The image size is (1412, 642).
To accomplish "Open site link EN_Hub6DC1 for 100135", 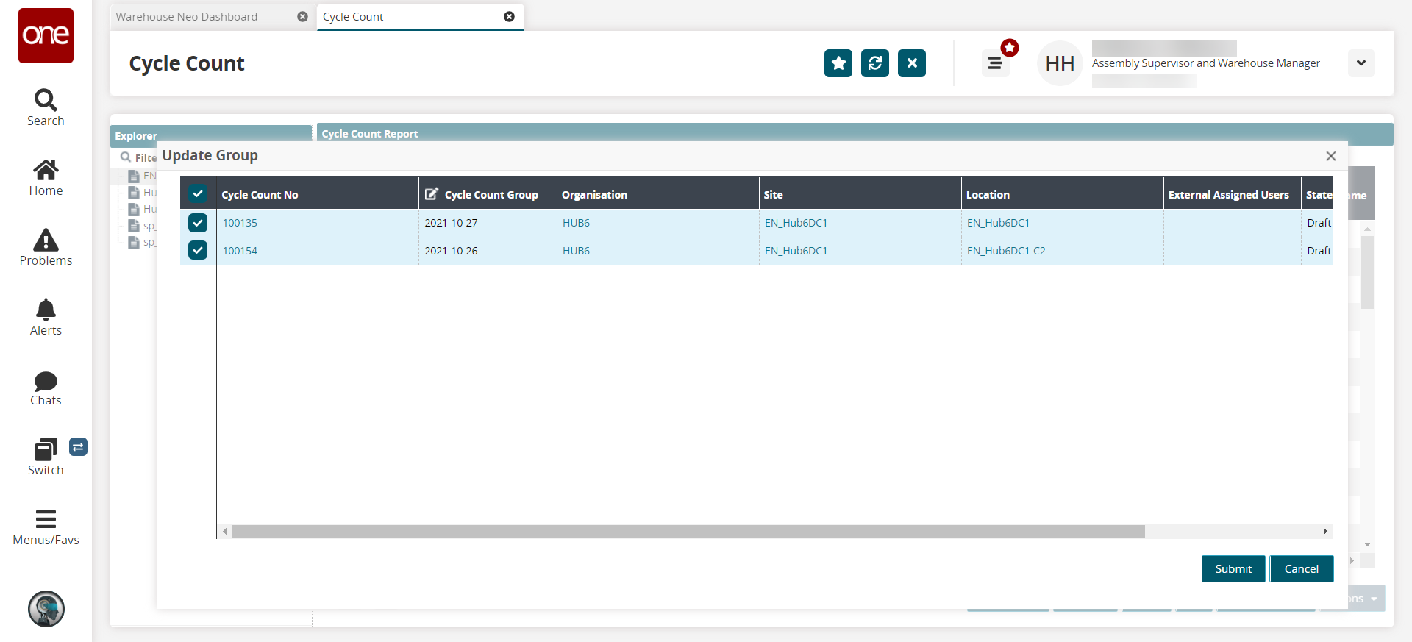I will (x=796, y=223).
